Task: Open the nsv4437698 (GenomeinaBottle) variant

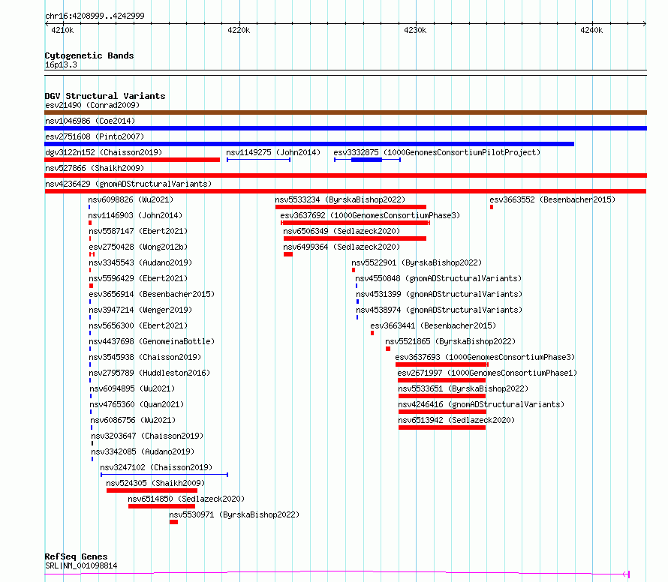Action: coord(152,341)
